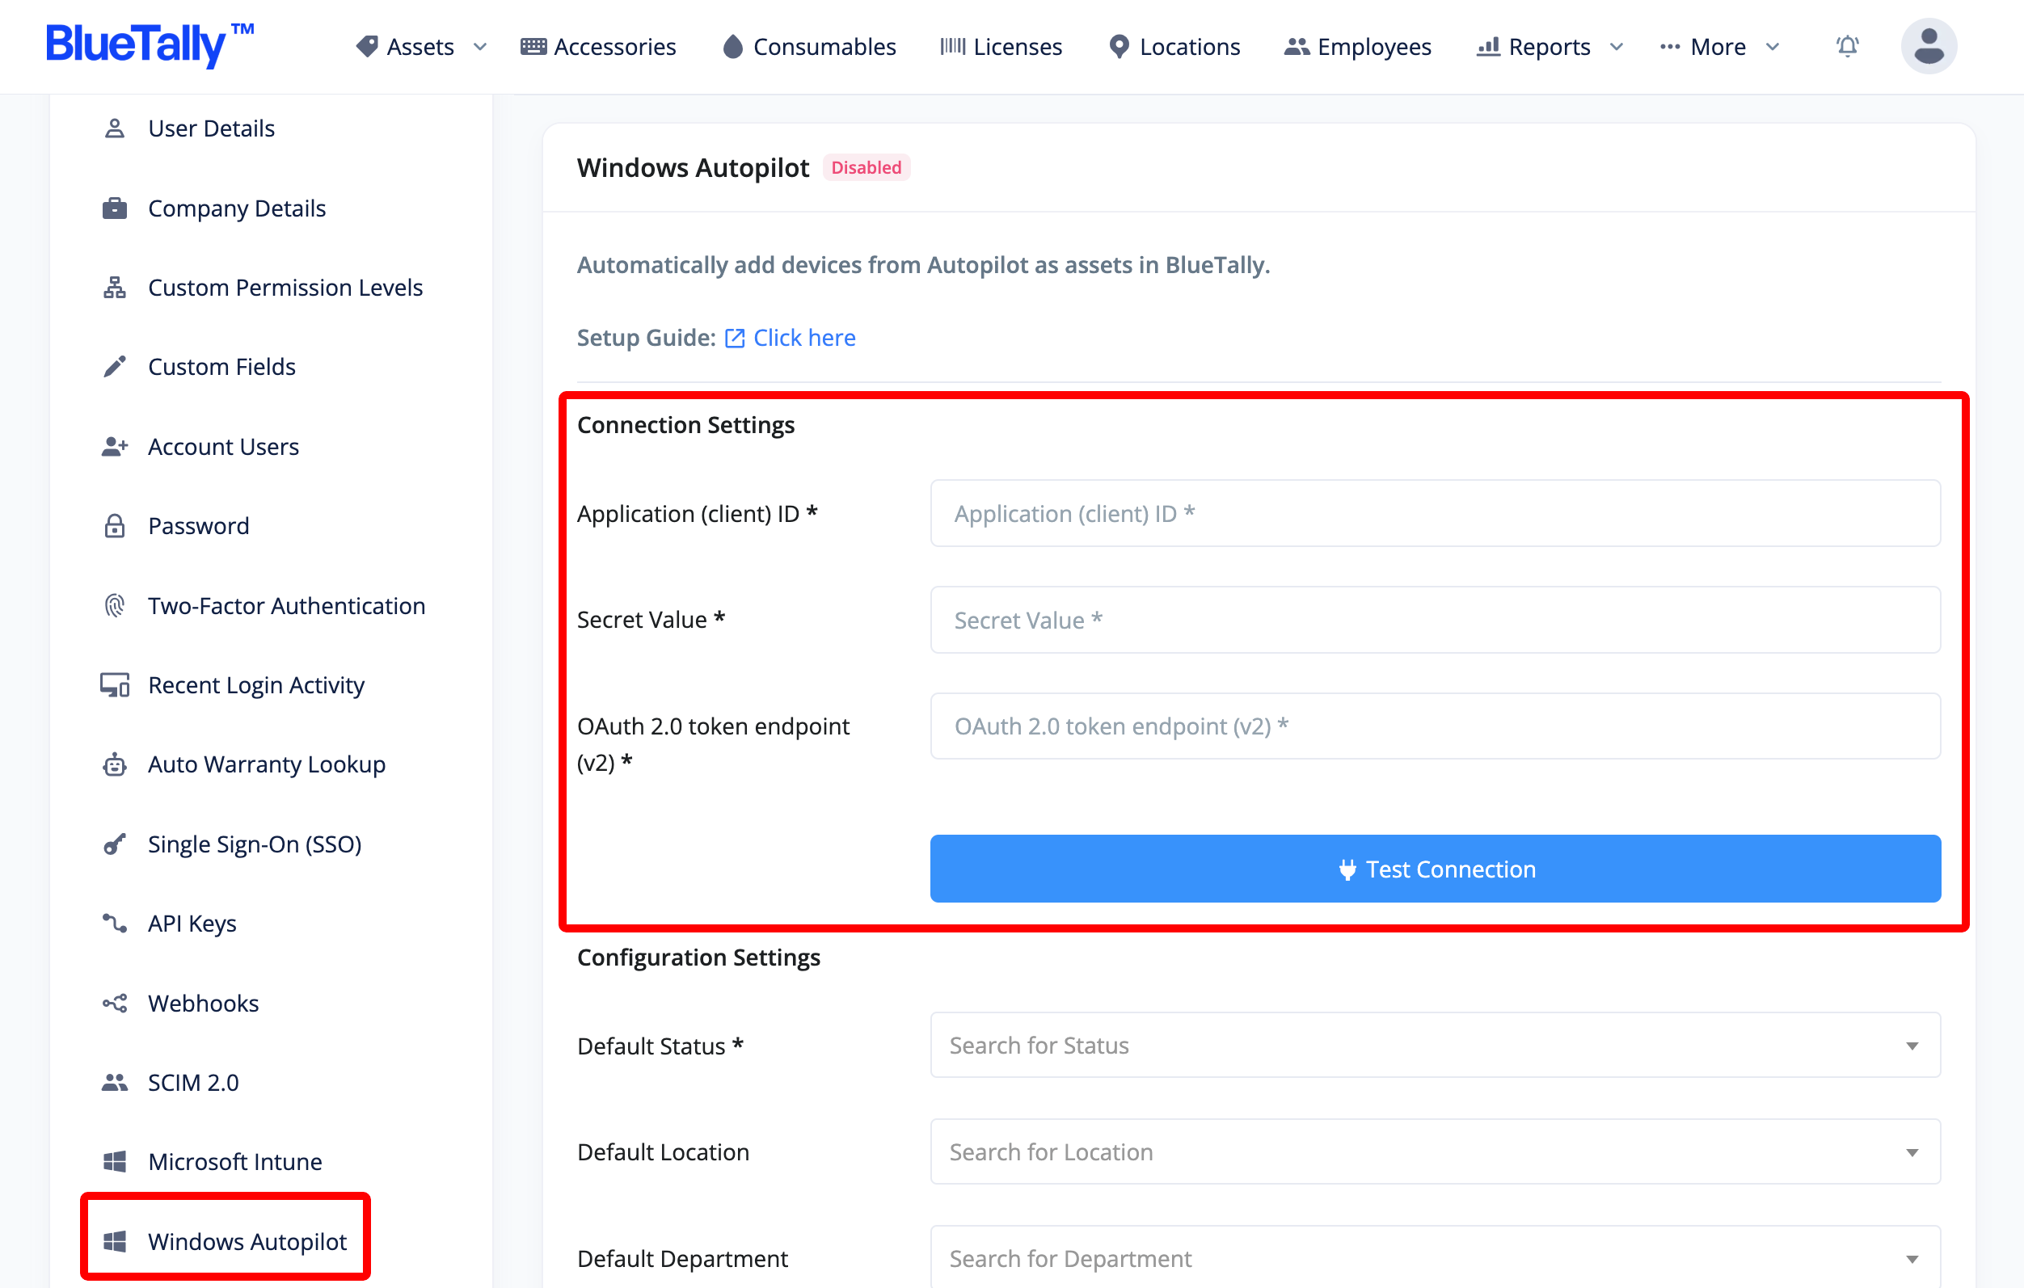
Task: Go to Custom Permission Levels
Action: point(285,288)
